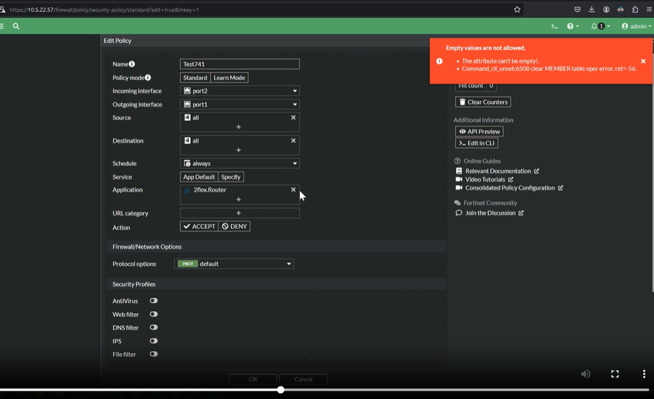Enter fullscreen video mode
The width and height of the screenshot is (654, 399).
(615, 374)
